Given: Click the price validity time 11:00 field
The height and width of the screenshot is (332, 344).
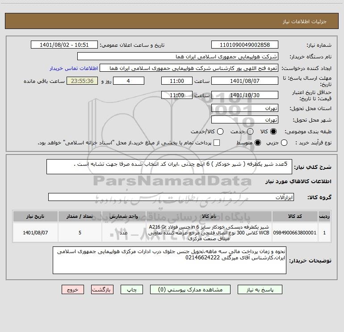Looking at the screenshot, I should point(177,95).
